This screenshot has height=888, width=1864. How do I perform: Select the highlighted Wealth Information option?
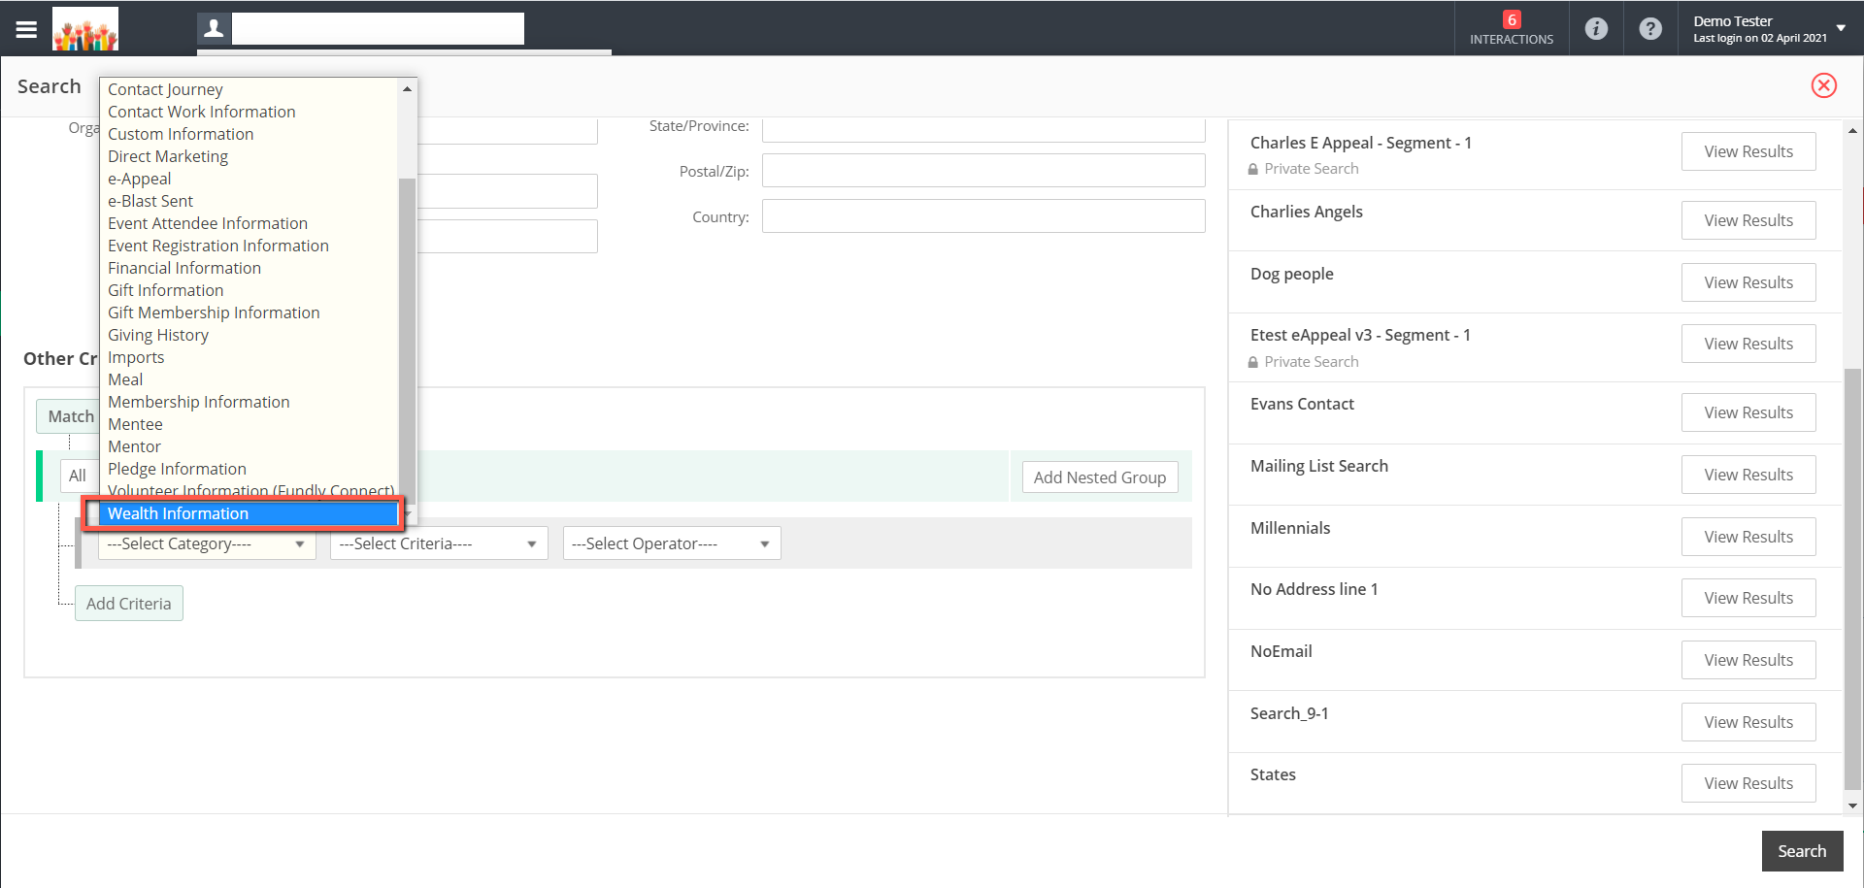(249, 513)
